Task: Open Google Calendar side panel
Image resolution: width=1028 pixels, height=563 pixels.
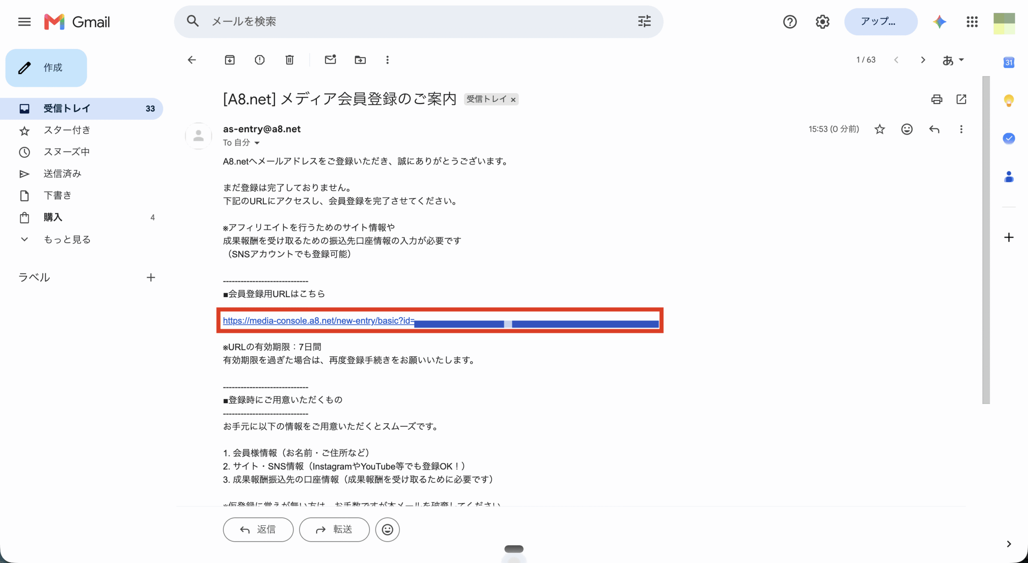Action: pyautogui.click(x=1009, y=63)
